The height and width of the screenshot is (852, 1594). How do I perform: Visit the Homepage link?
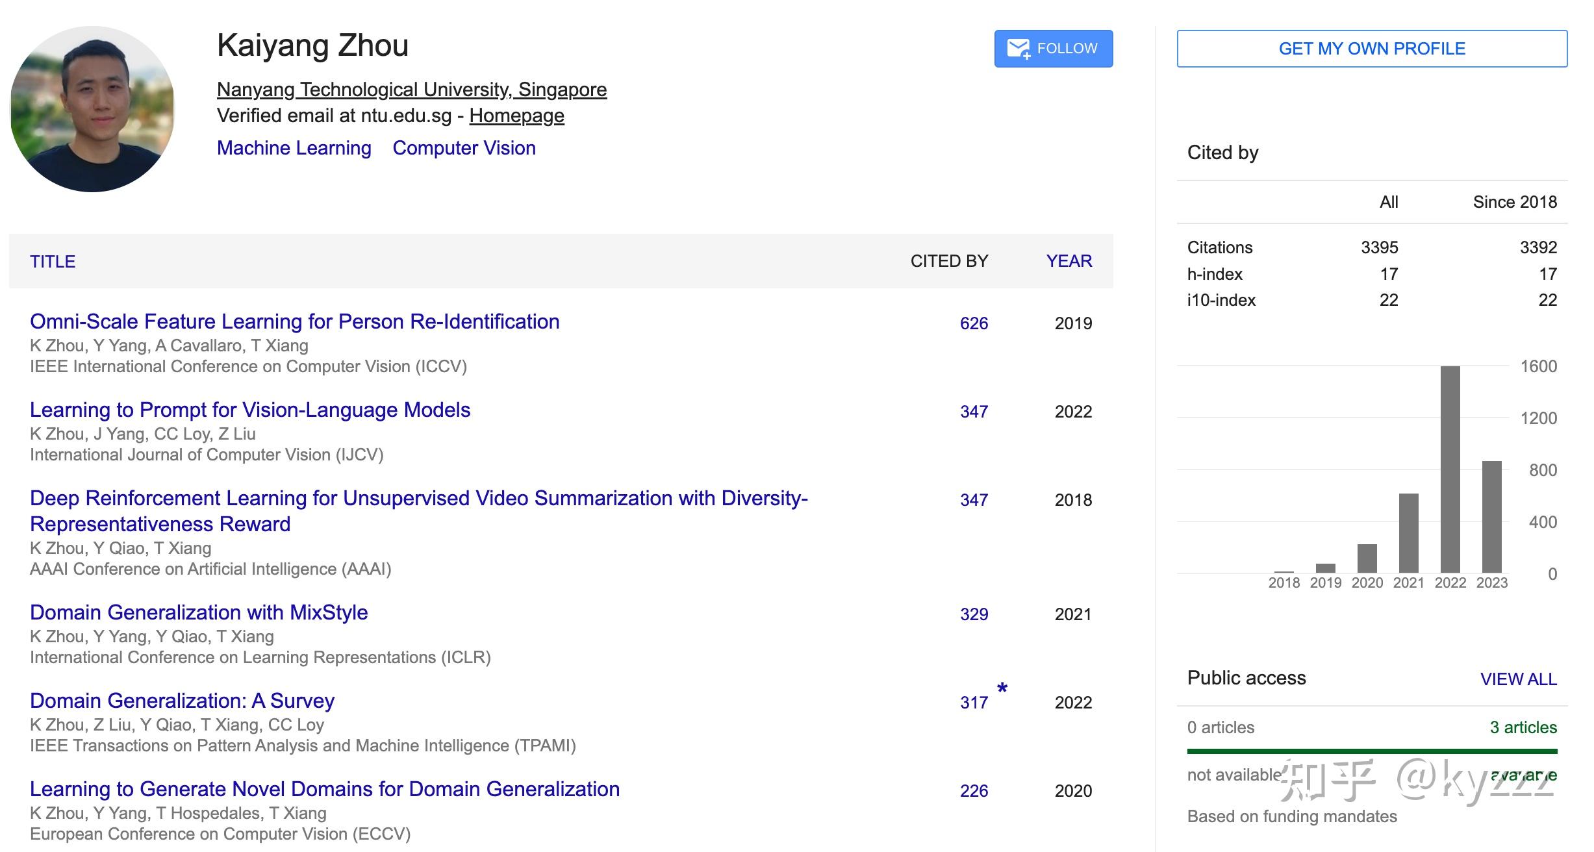[516, 116]
